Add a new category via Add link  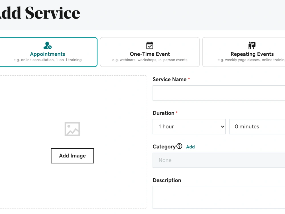tap(190, 147)
